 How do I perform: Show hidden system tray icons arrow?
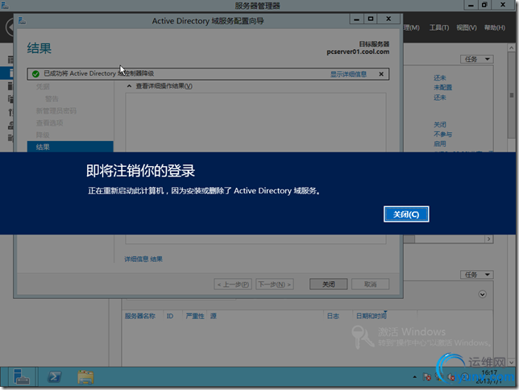tap(414, 377)
